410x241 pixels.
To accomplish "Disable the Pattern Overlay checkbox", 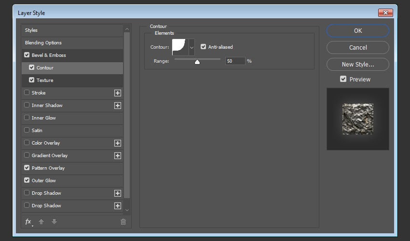I will click(27, 168).
